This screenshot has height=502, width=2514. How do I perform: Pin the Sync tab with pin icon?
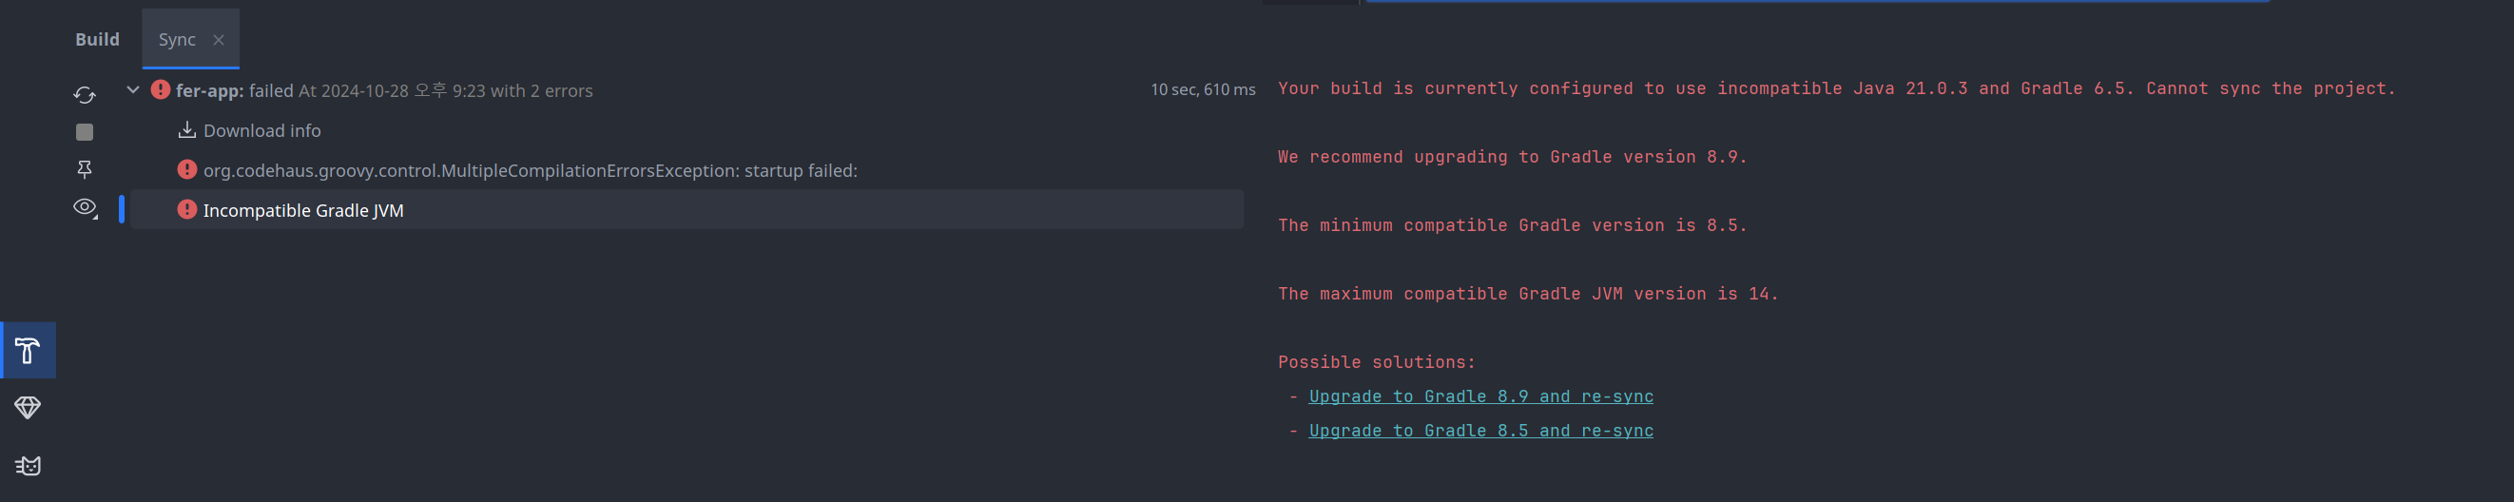click(85, 169)
